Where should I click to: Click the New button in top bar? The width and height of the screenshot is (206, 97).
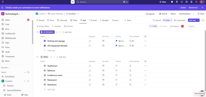coord(163,2)
